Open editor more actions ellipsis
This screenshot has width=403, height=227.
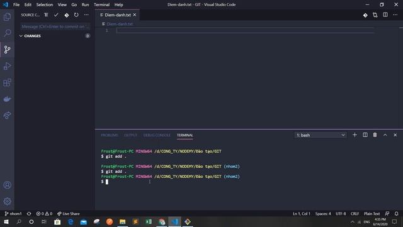(x=395, y=15)
